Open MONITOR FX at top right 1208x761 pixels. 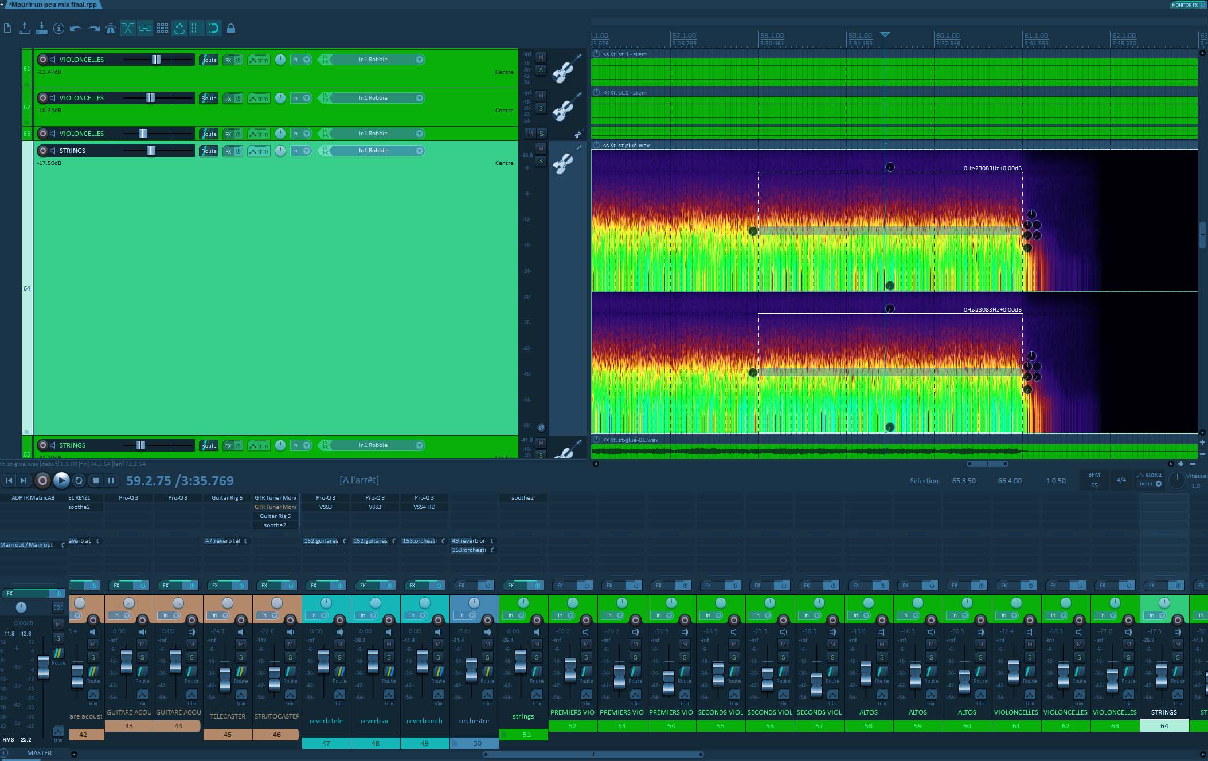[x=1184, y=5]
